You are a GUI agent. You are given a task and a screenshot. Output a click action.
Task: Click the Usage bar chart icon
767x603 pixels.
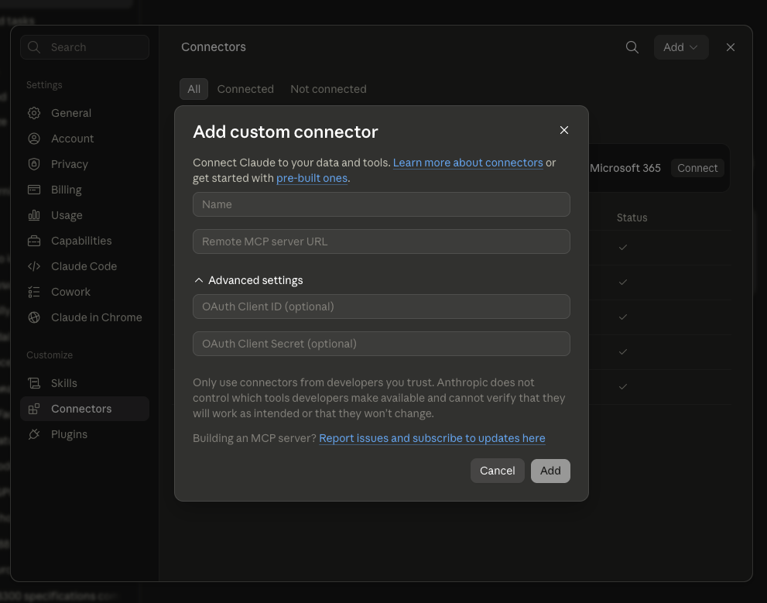pyautogui.click(x=34, y=215)
